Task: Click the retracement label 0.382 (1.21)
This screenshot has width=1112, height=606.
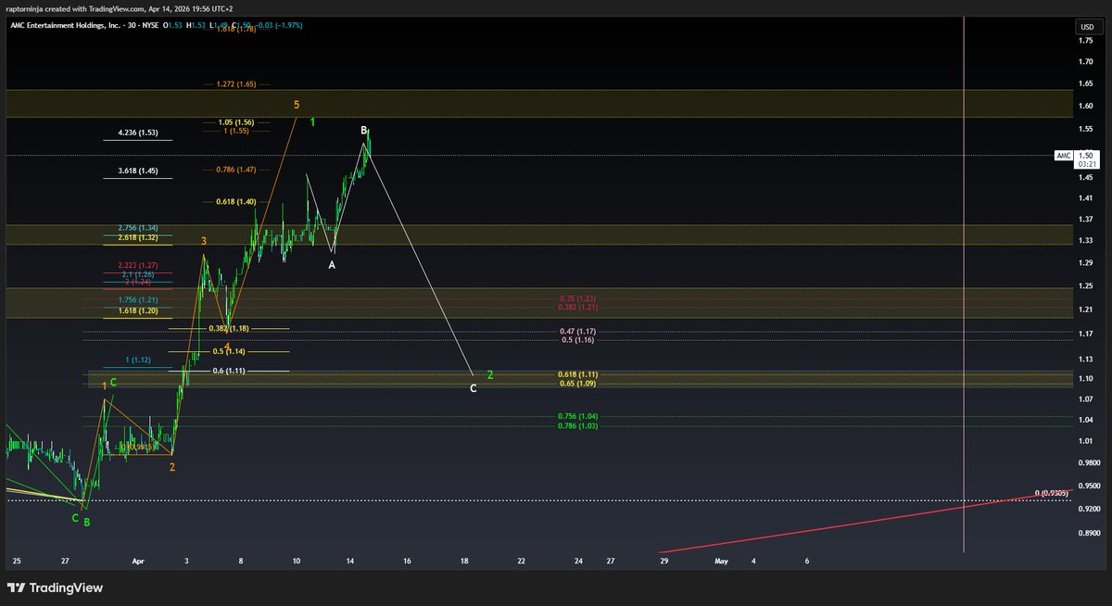Action: click(x=576, y=307)
